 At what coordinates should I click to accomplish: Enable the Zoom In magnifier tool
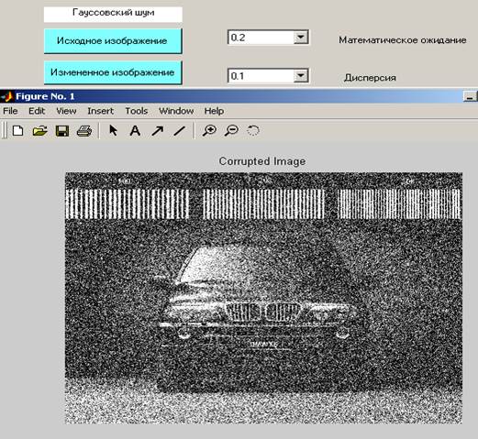tap(209, 130)
